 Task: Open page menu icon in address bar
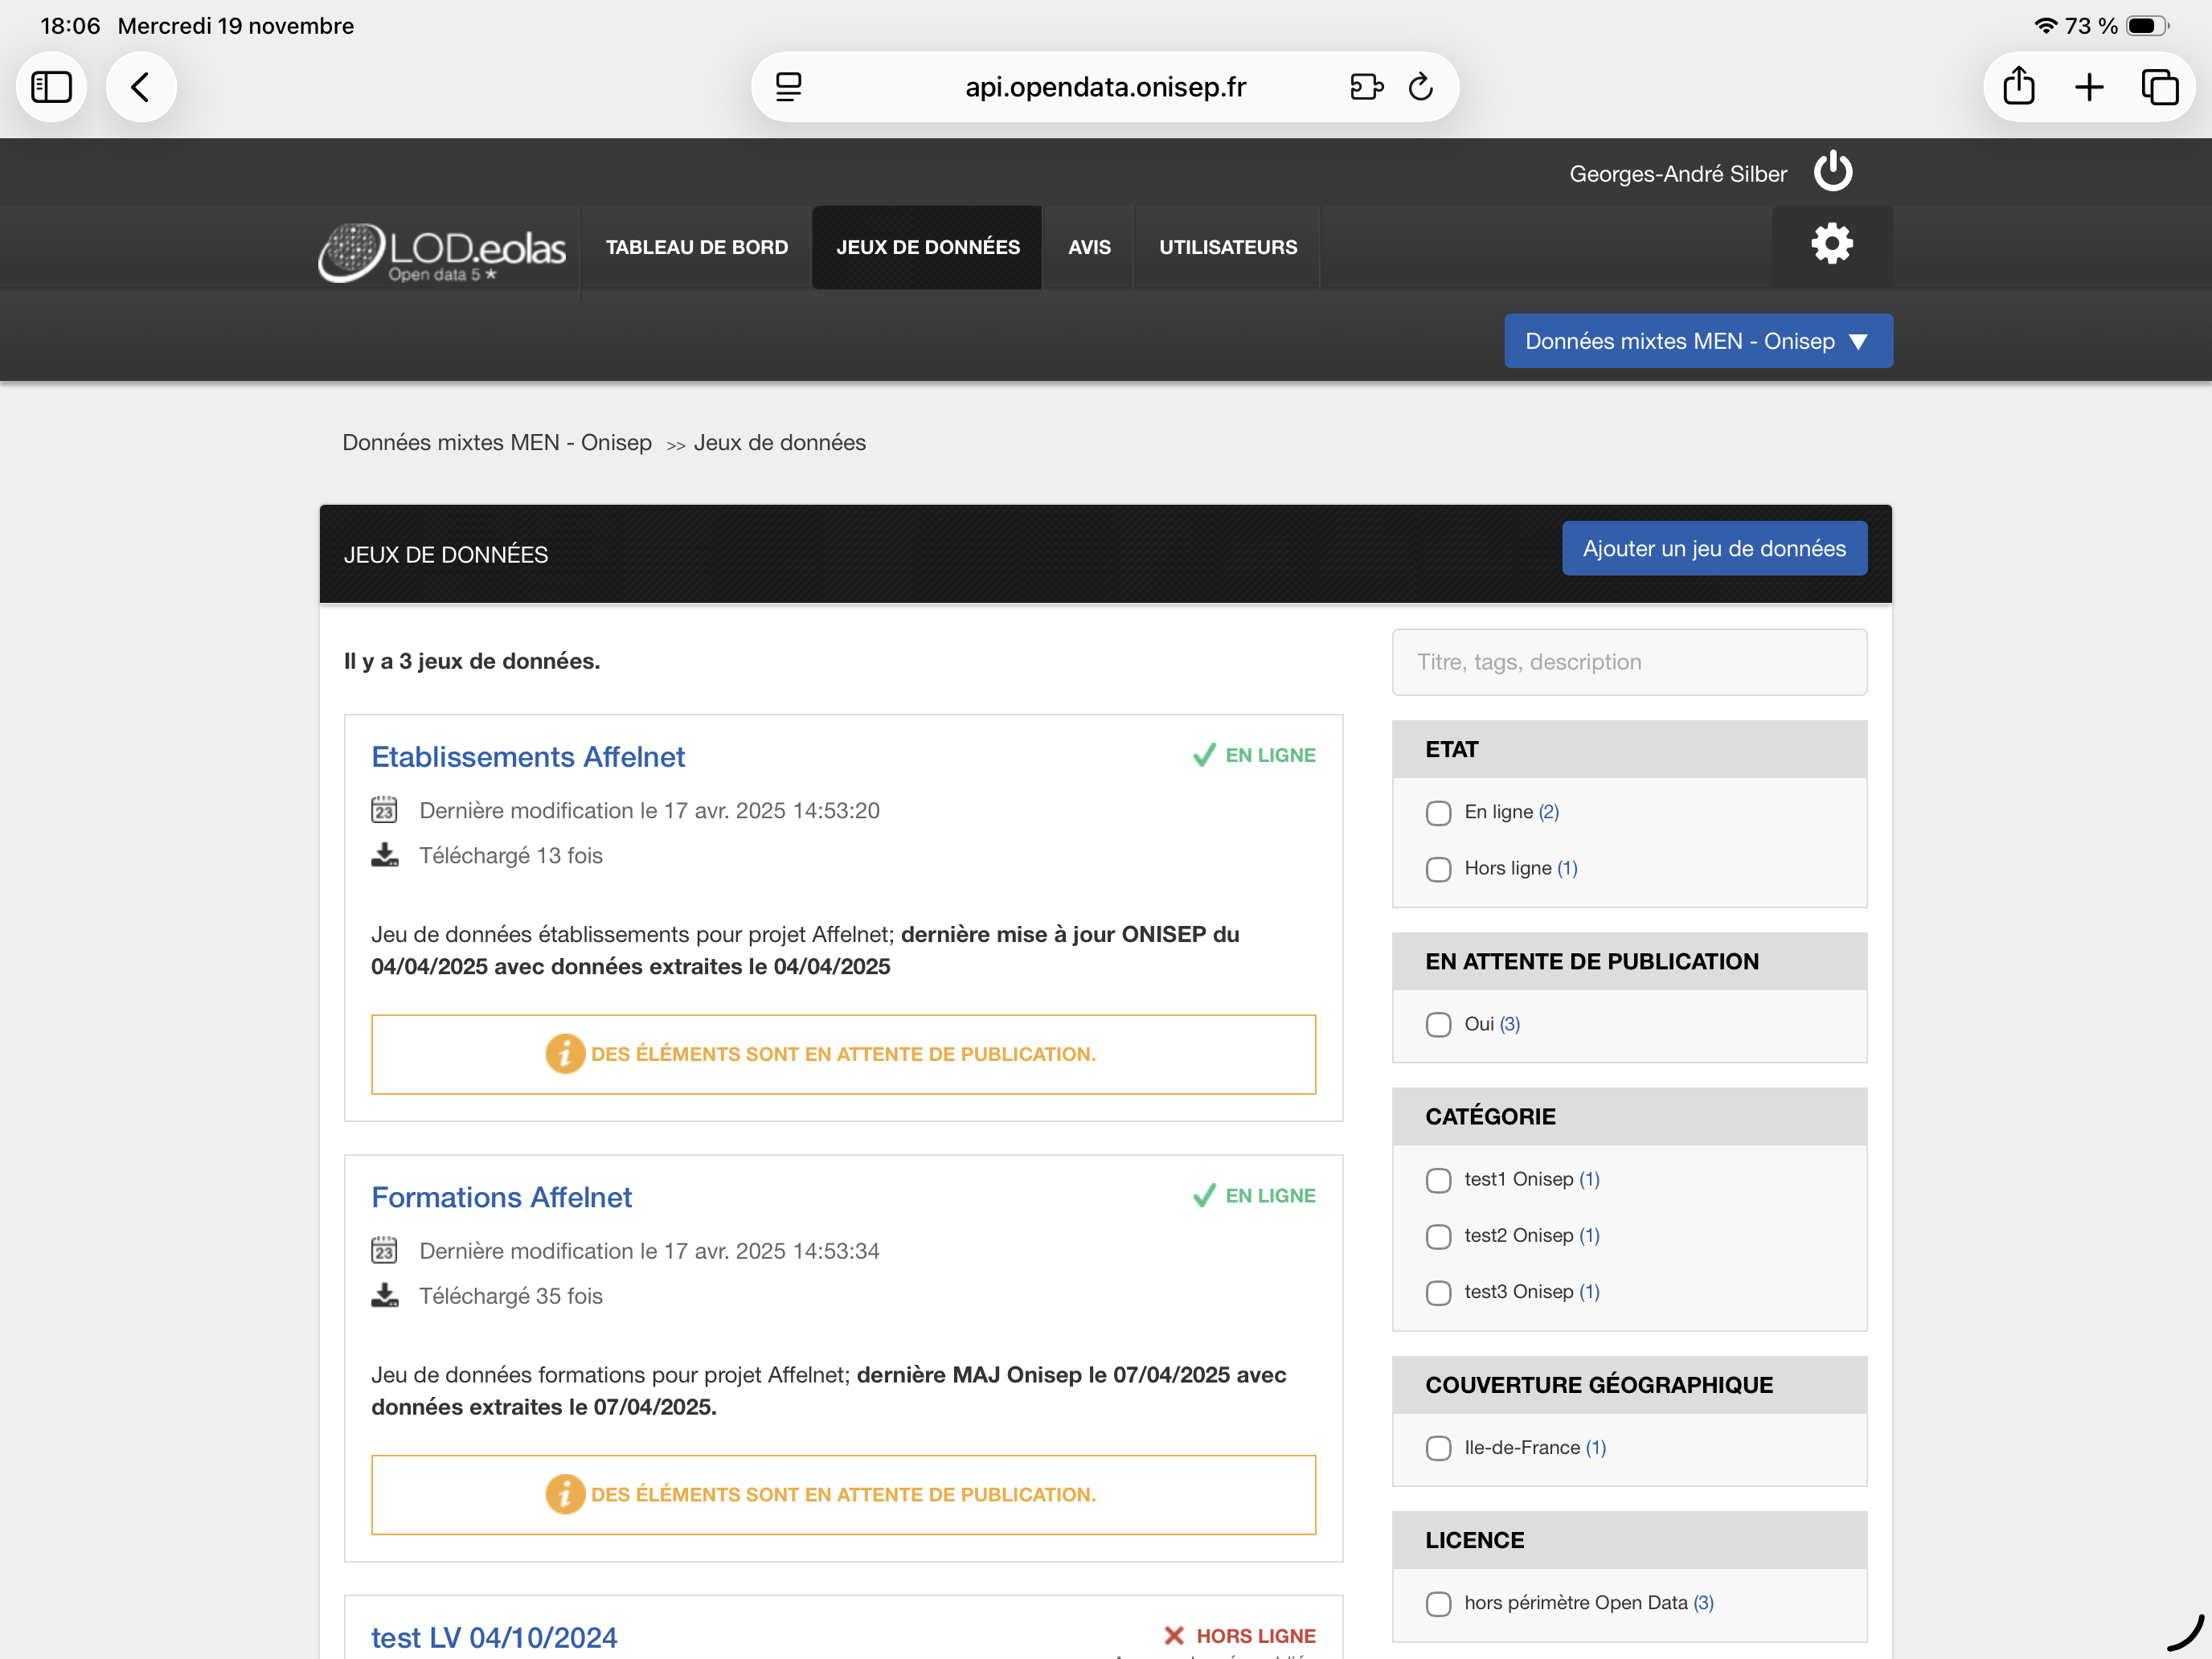click(789, 87)
